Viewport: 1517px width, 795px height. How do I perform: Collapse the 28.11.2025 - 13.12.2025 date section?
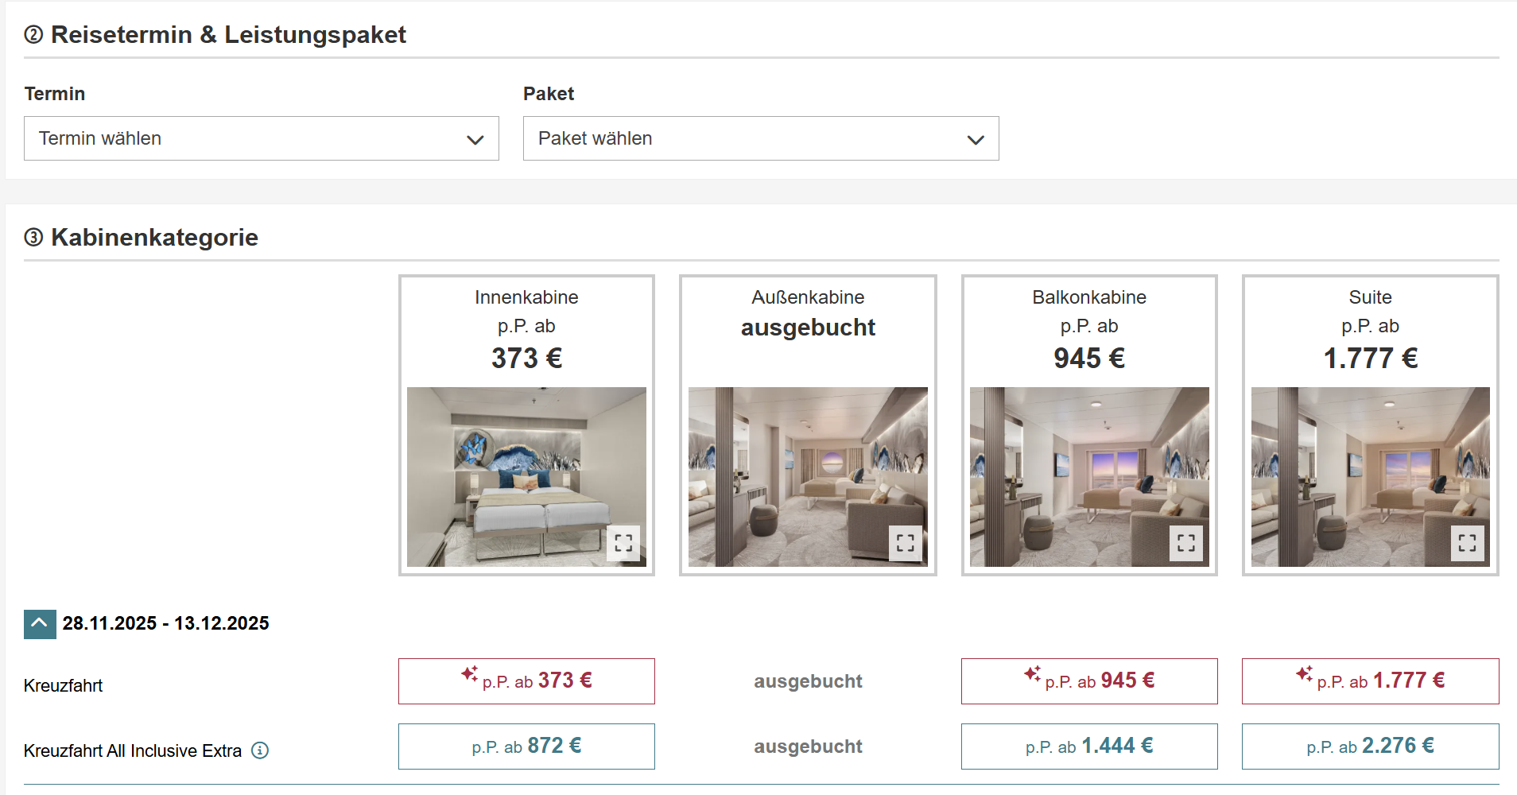click(x=40, y=624)
